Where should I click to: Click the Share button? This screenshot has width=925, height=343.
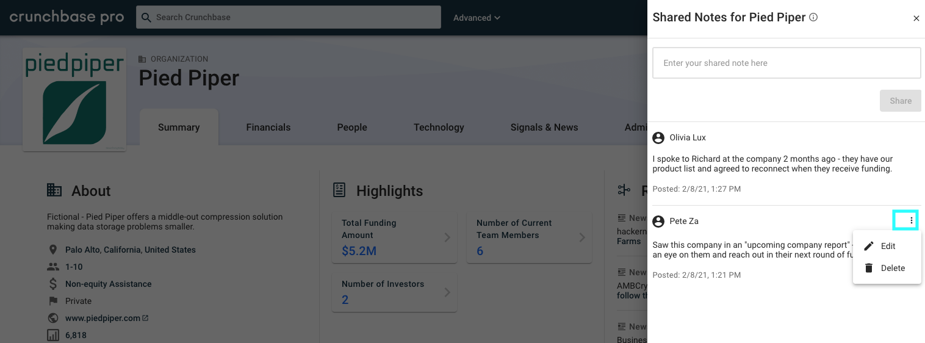[x=900, y=101]
